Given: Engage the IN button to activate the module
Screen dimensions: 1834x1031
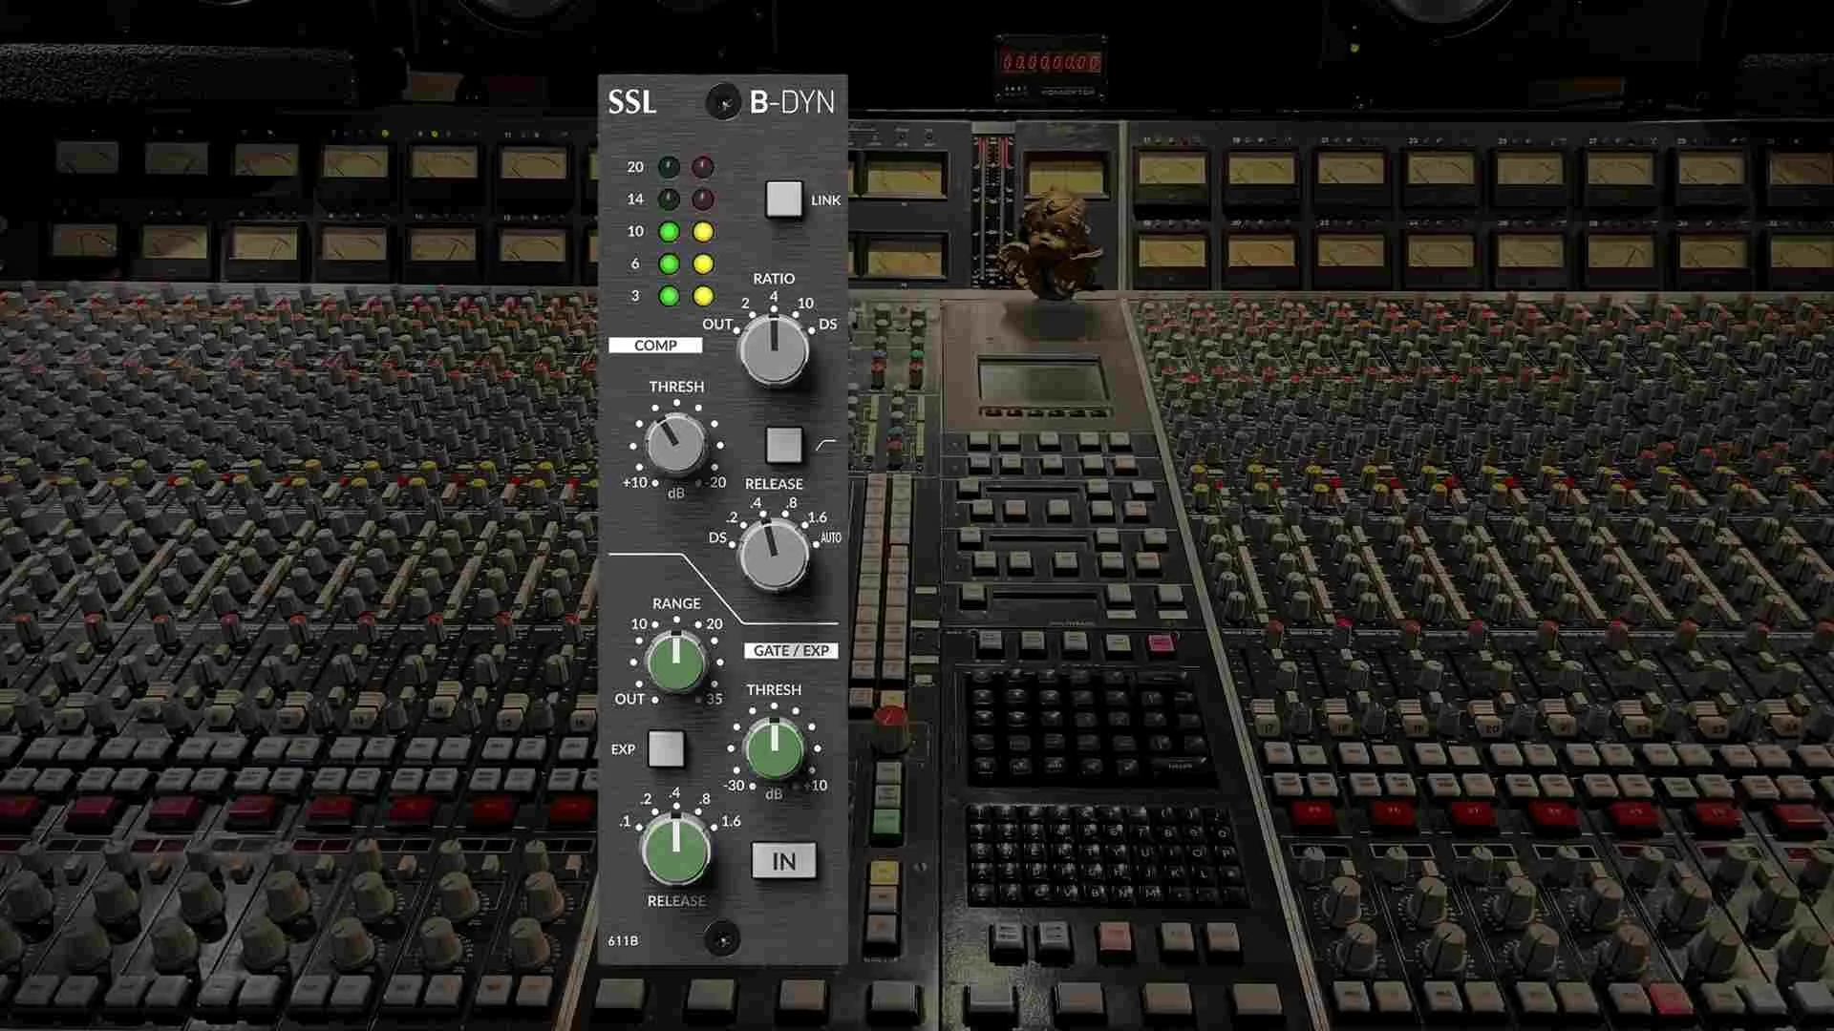Looking at the screenshot, I should (x=784, y=860).
